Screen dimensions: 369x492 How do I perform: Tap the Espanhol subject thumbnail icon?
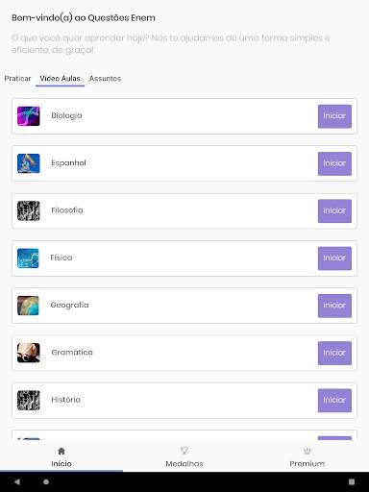pos(29,163)
